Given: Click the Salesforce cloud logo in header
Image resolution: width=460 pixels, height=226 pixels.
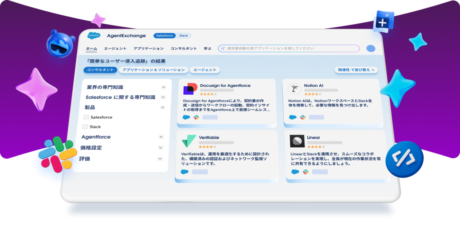Looking at the screenshot, I should (94, 35).
